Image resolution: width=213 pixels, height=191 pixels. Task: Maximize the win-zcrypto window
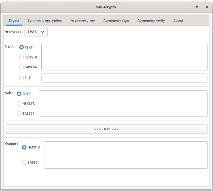[x=197, y=7]
